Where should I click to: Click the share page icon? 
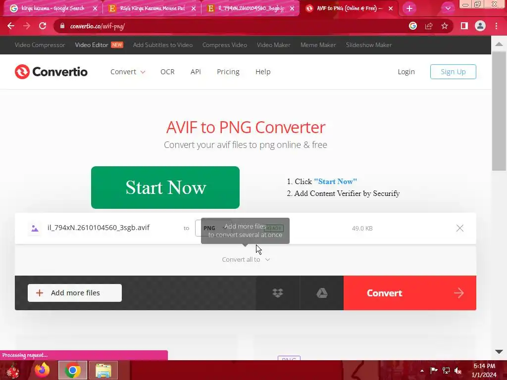click(429, 26)
